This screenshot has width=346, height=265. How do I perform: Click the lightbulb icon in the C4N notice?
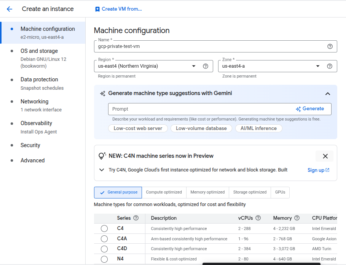[x=102, y=156]
